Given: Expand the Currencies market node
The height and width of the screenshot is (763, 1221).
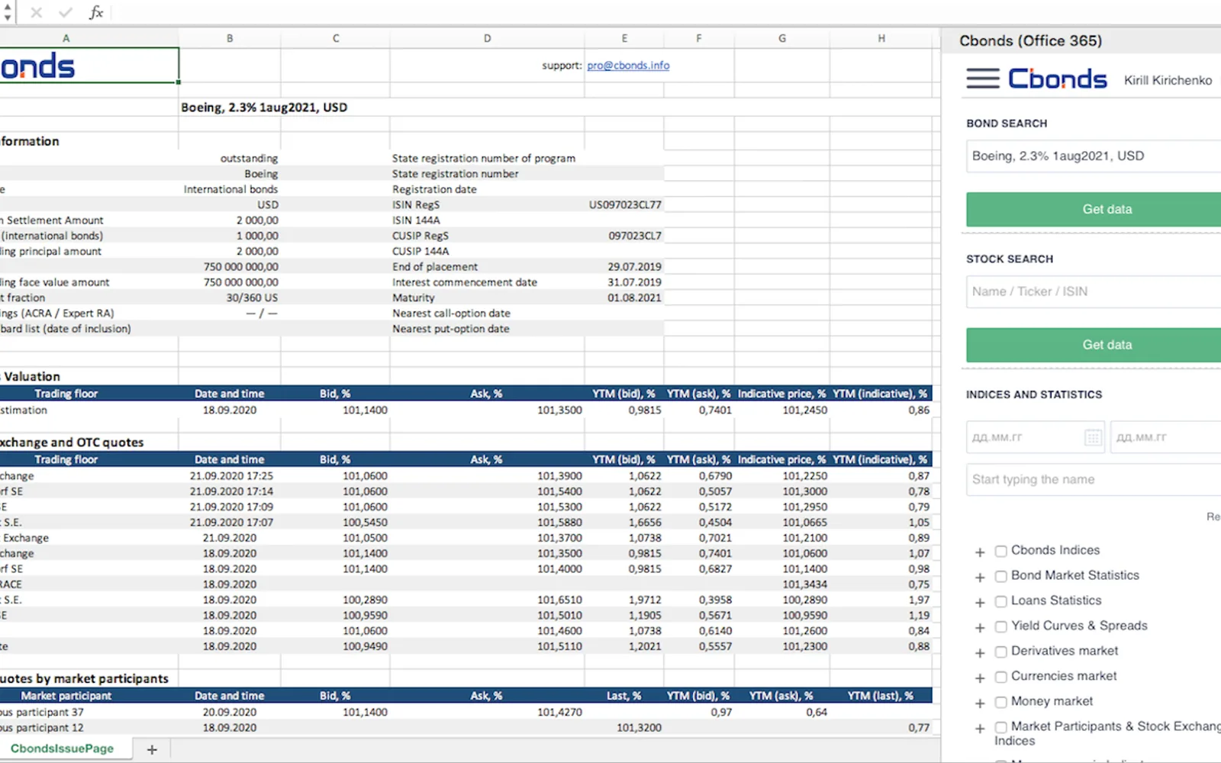Looking at the screenshot, I should pos(980,678).
